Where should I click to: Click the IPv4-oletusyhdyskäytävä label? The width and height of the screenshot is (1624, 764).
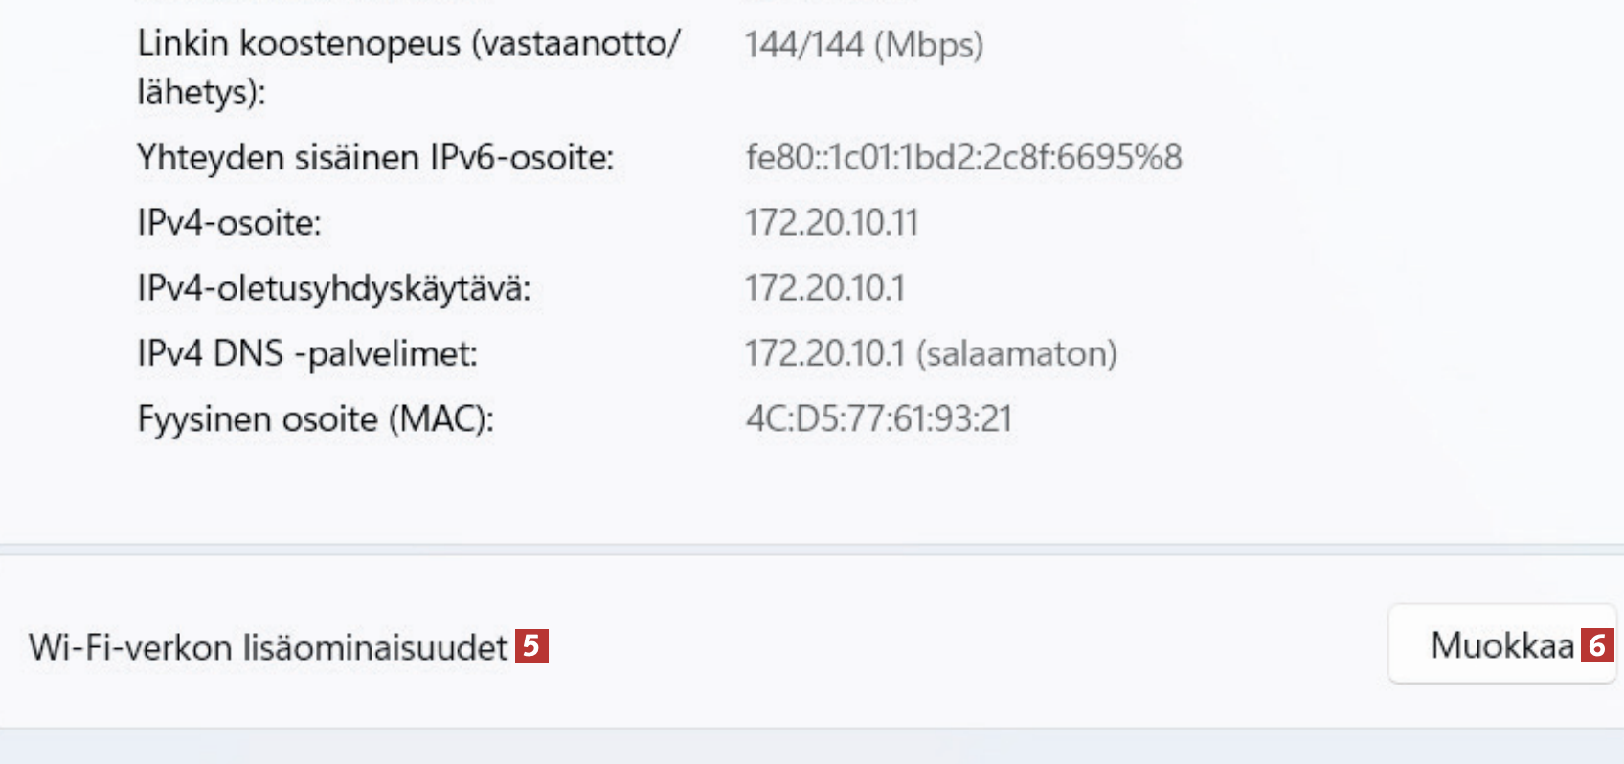click(333, 288)
